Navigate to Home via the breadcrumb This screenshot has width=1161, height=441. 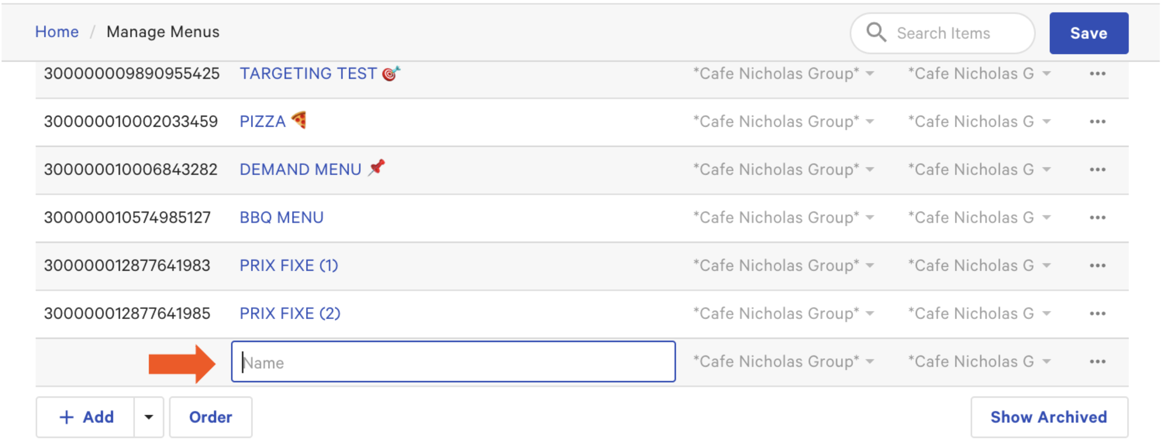pyautogui.click(x=57, y=32)
